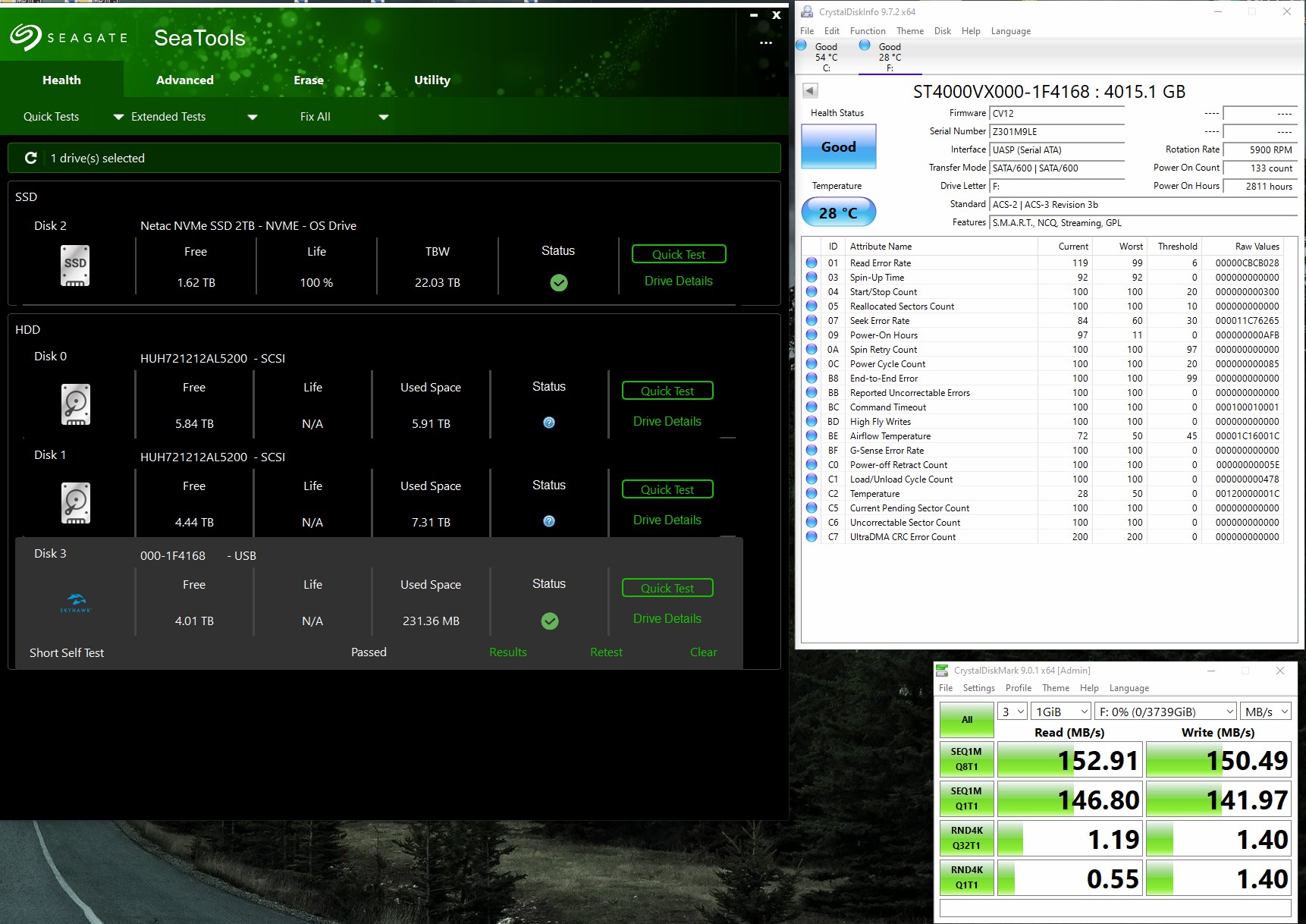Open the 1GiB test size dropdown

tap(1062, 712)
